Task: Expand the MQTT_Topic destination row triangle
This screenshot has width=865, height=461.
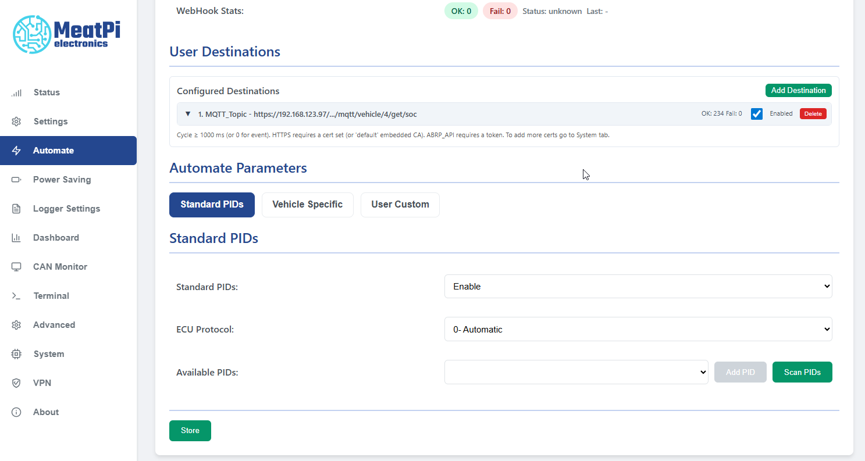Action: pos(188,114)
